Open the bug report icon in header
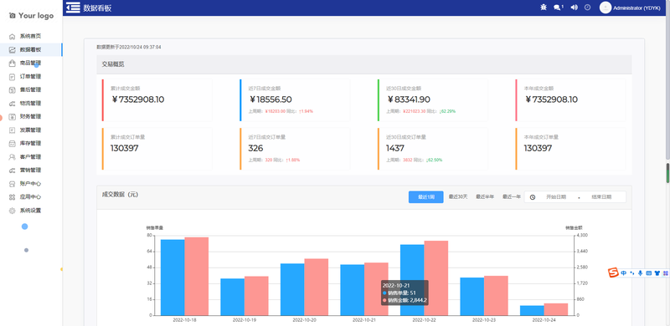 point(543,8)
